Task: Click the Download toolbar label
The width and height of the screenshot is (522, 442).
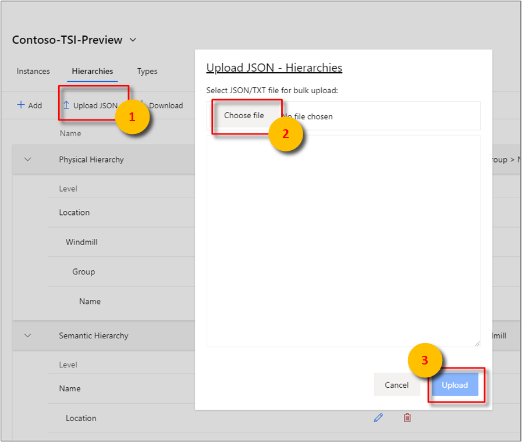Action: pos(166,105)
